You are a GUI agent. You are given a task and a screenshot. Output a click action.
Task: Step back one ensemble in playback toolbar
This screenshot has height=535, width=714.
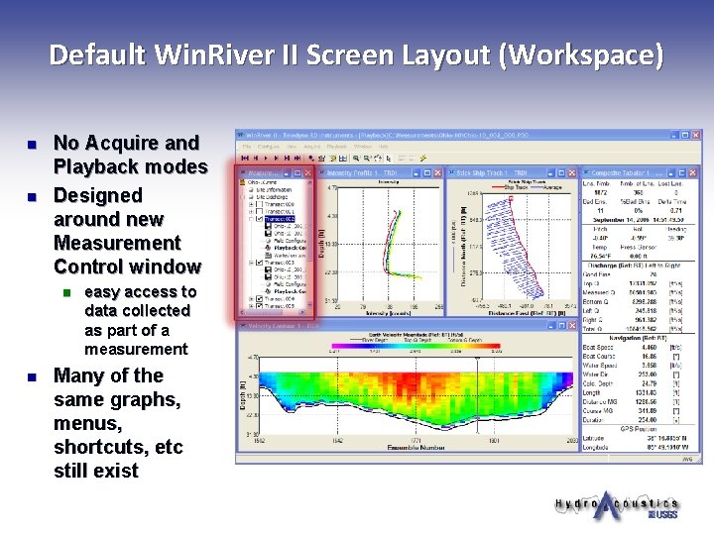tap(256, 158)
